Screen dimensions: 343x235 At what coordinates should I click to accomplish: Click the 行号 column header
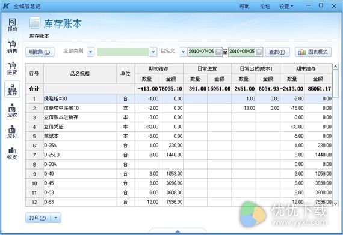(x=34, y=74)
